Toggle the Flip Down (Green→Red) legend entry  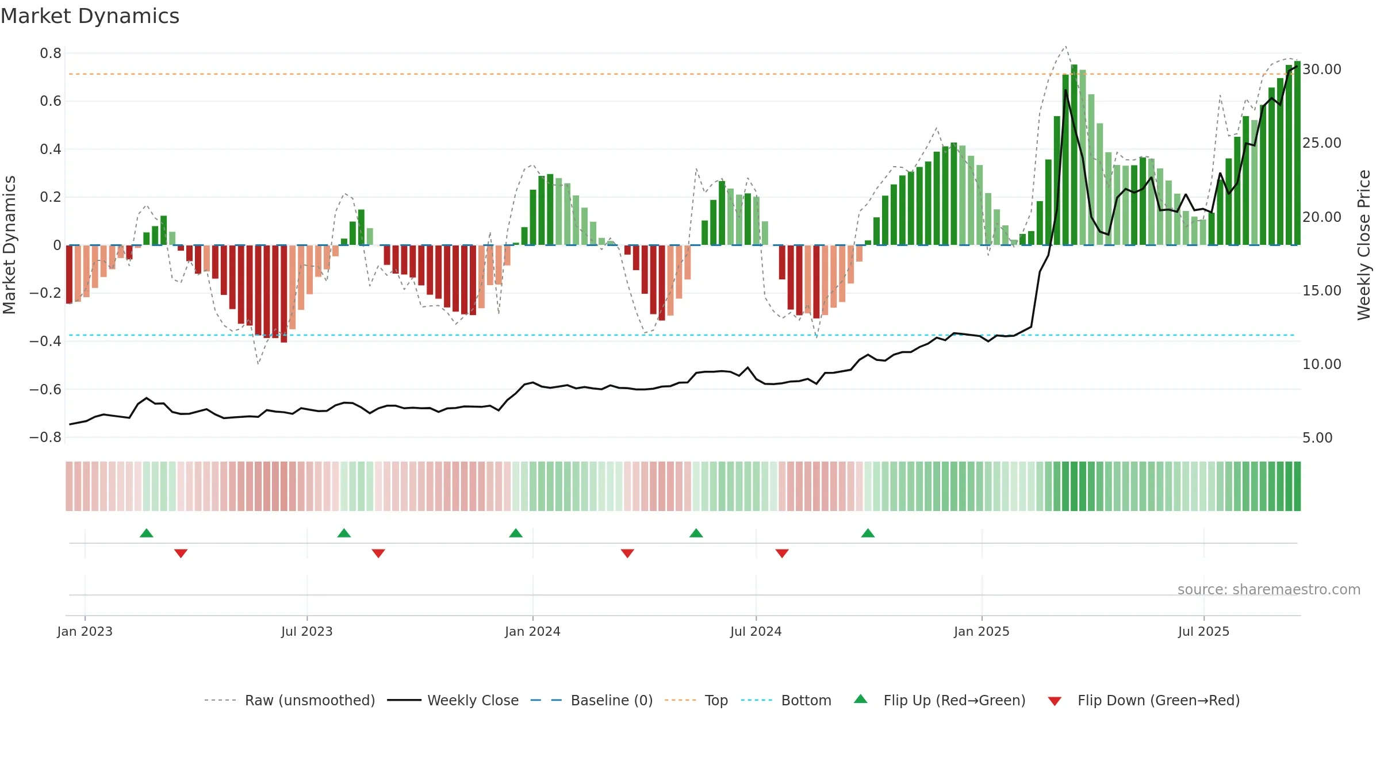tap(1144, 700)
